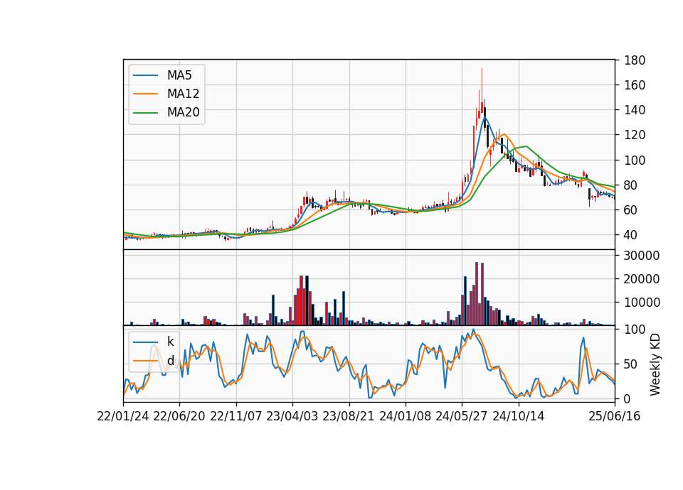Click the blue MA5 legend line sample
683x490 pixels.
tap(145, 75)
